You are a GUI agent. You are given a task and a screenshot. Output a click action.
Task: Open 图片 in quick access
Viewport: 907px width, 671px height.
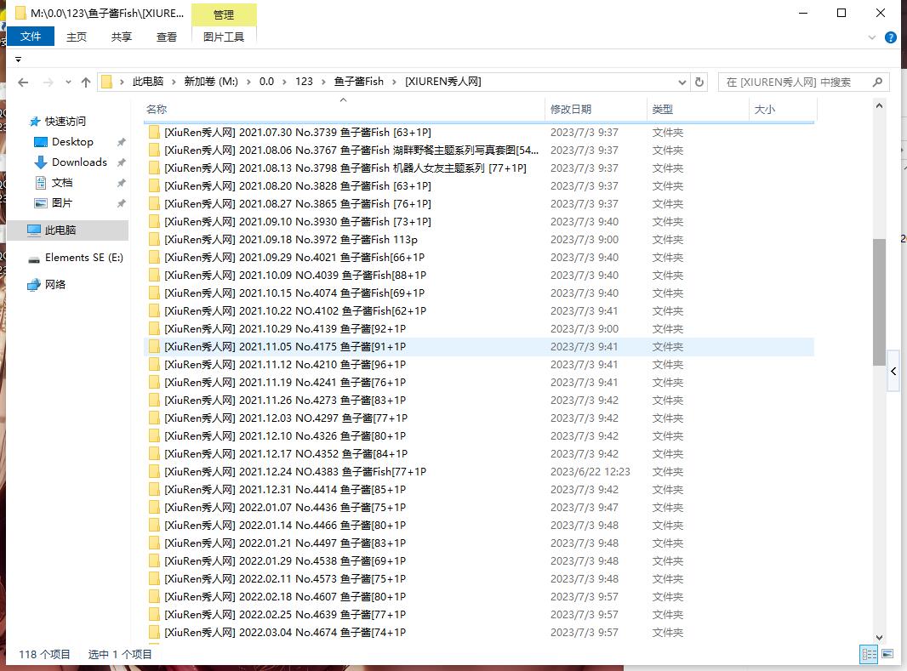(62, 203)
